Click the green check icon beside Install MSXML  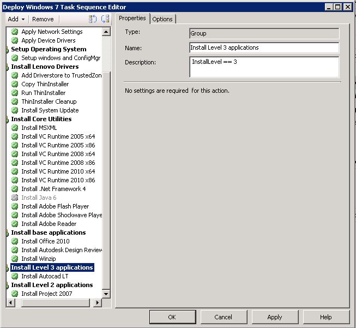15,128
